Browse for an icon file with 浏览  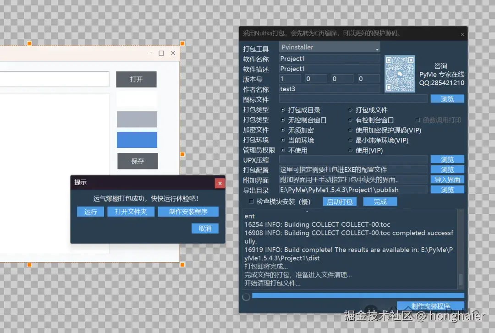click(x=447, y=98)
